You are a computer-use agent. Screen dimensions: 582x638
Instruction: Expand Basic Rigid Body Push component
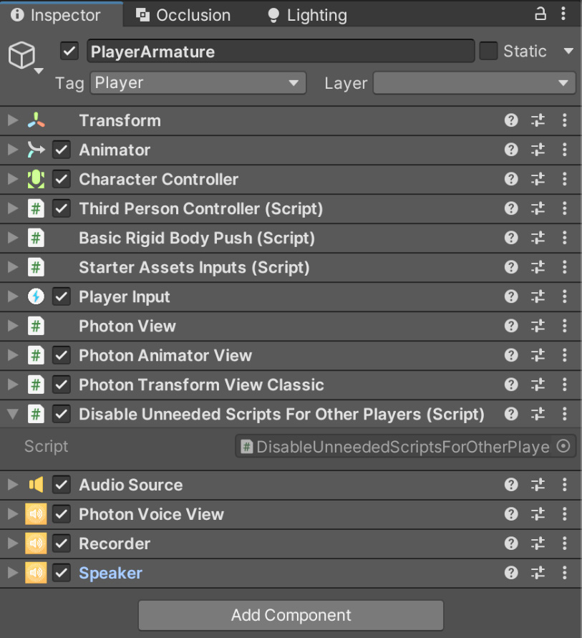point(13,238)
